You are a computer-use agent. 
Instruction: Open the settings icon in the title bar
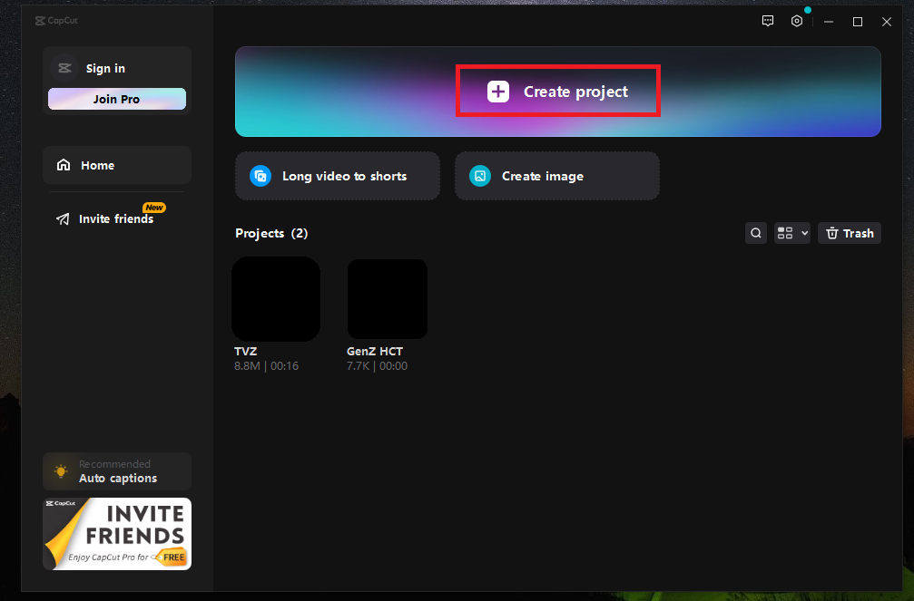coord(797,21)
